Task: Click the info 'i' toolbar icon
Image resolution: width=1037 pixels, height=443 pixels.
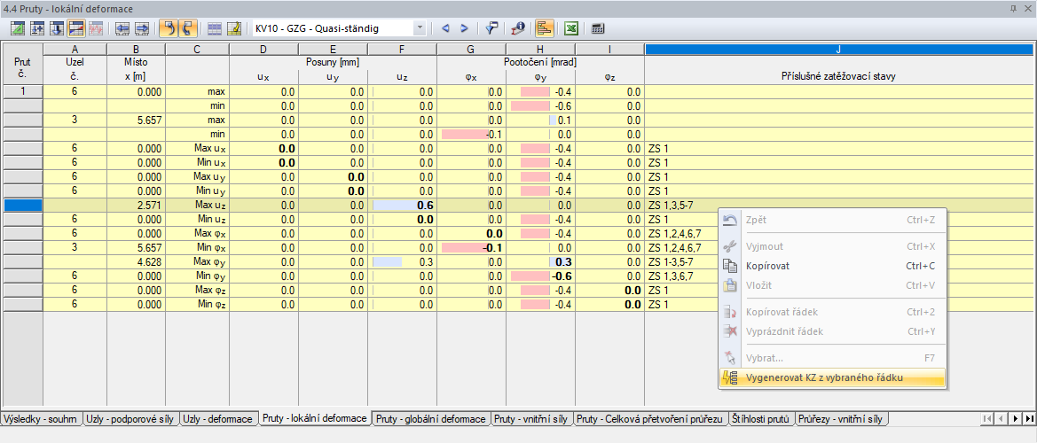Action: pos(517,28)
